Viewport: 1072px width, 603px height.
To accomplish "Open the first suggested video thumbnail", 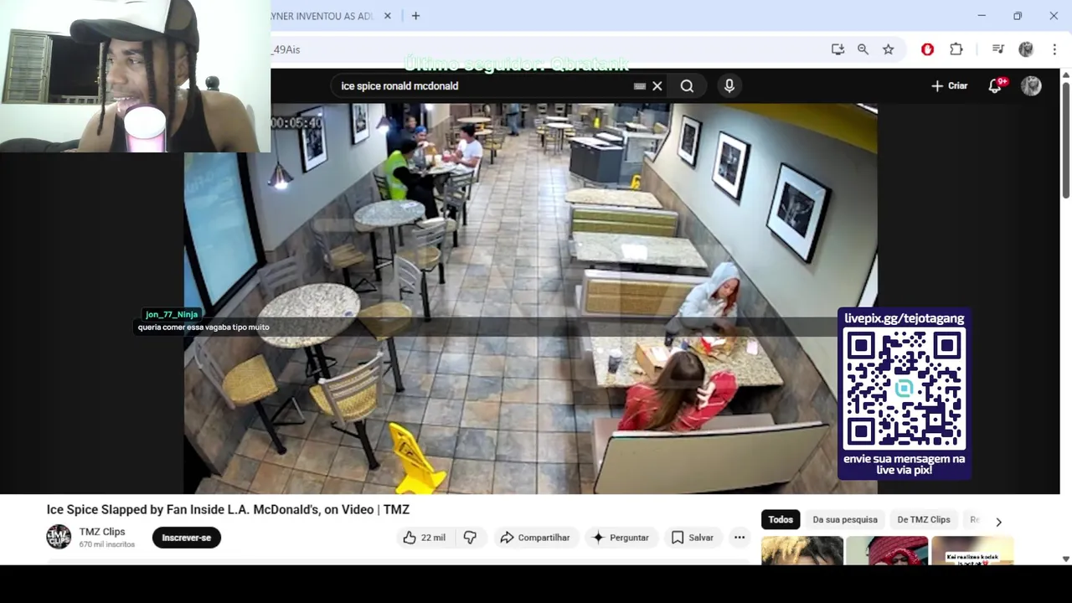I will click(801, 551).
